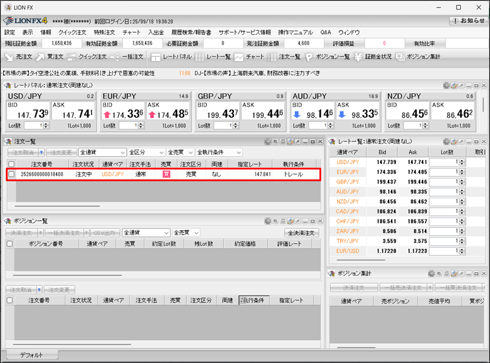
Task: Click the ポジション集計 toolbar icon
Action: point(417,57)
